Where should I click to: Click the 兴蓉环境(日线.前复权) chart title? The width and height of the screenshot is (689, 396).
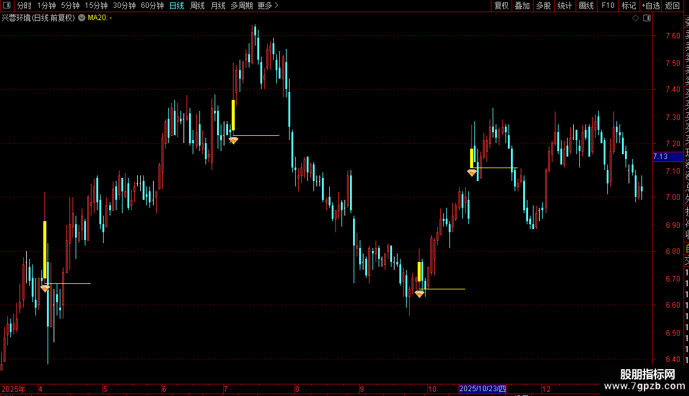38,18
